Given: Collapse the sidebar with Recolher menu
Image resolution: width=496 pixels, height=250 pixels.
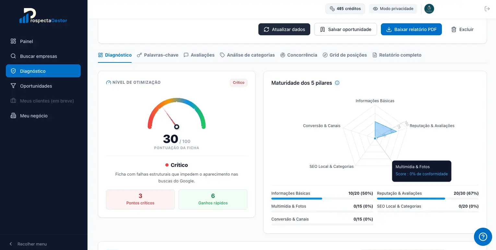Looking at the screenshot, I should [x=28, y=244].
